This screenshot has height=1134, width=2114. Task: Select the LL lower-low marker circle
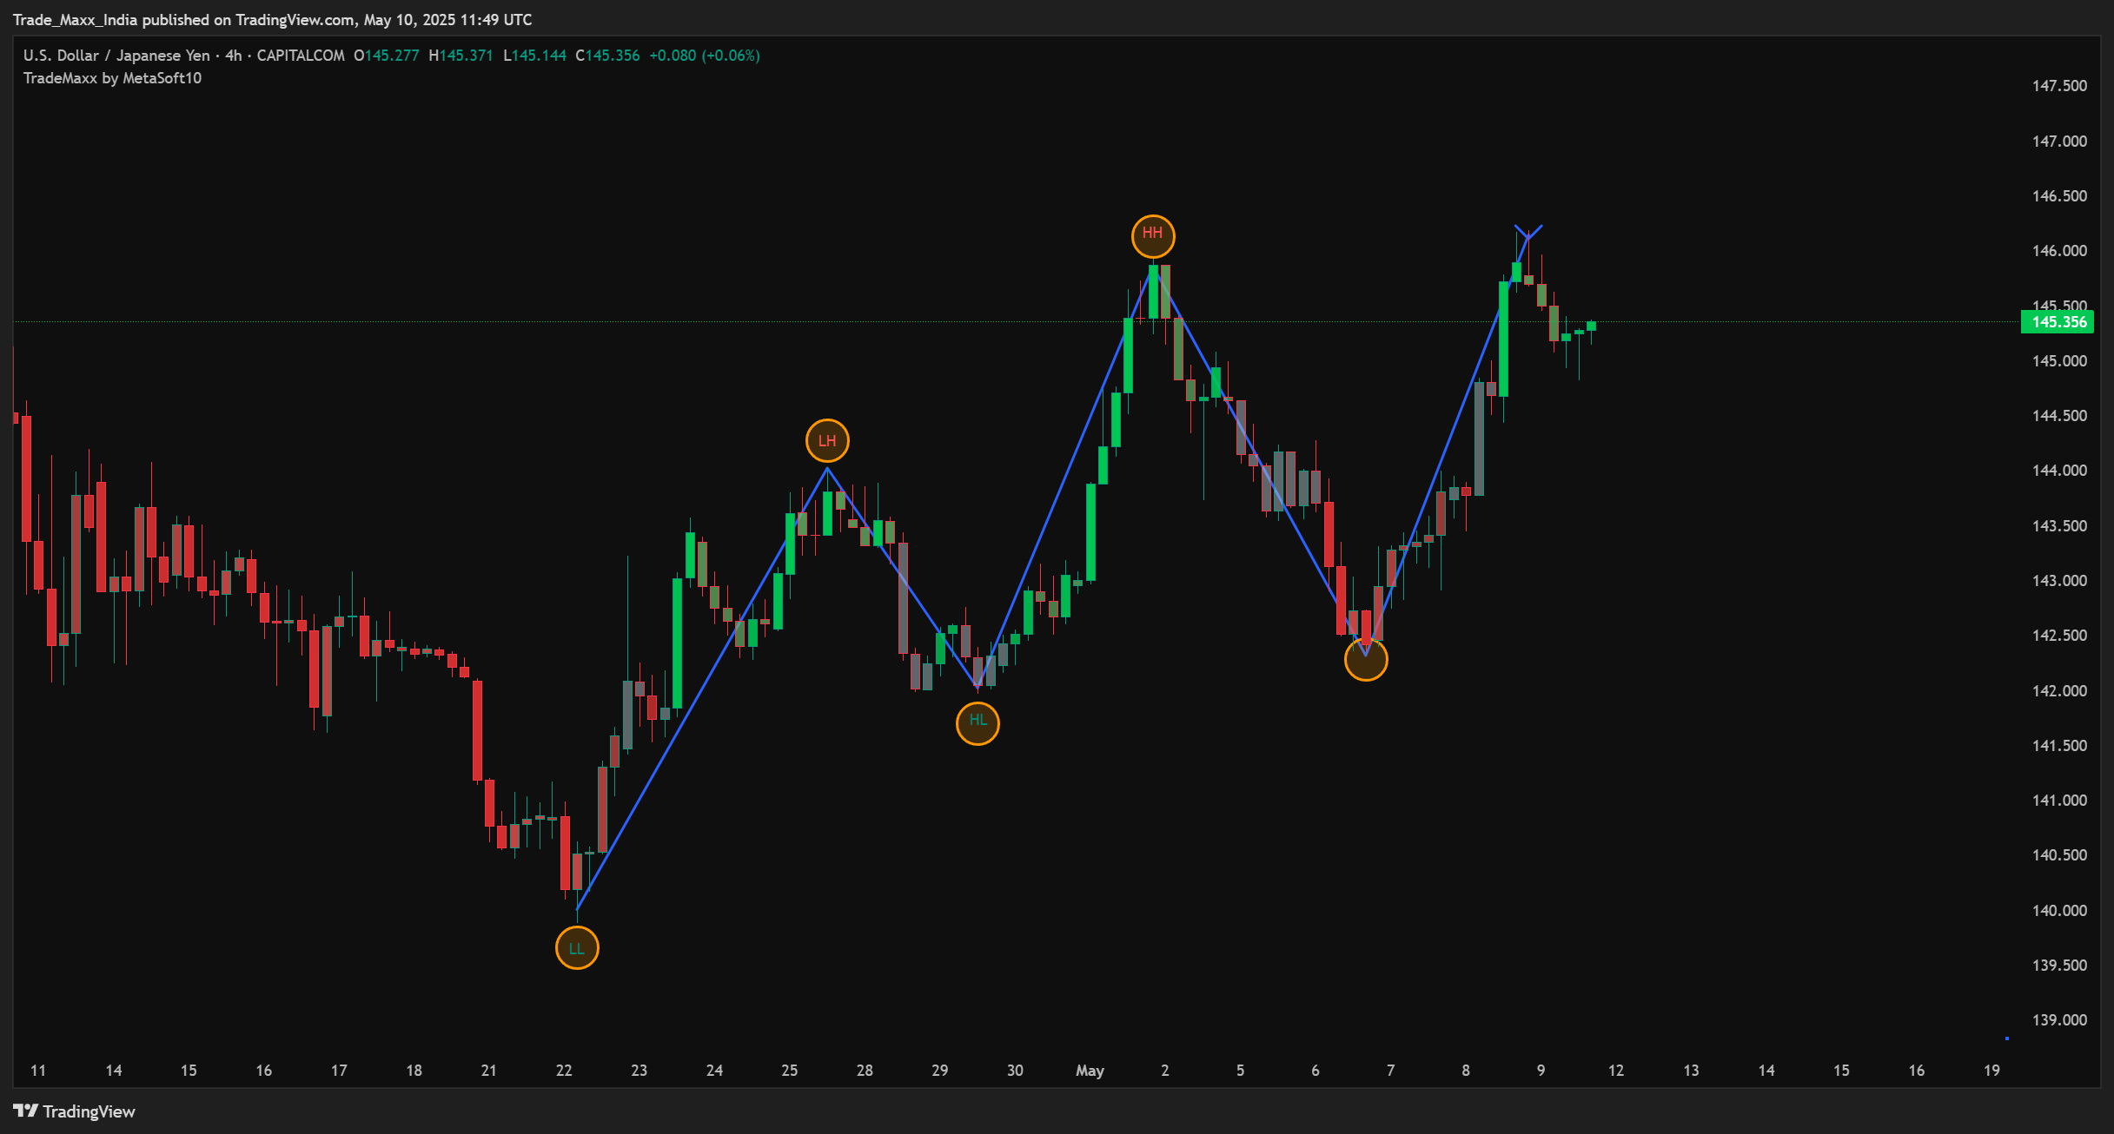[577, 947]
